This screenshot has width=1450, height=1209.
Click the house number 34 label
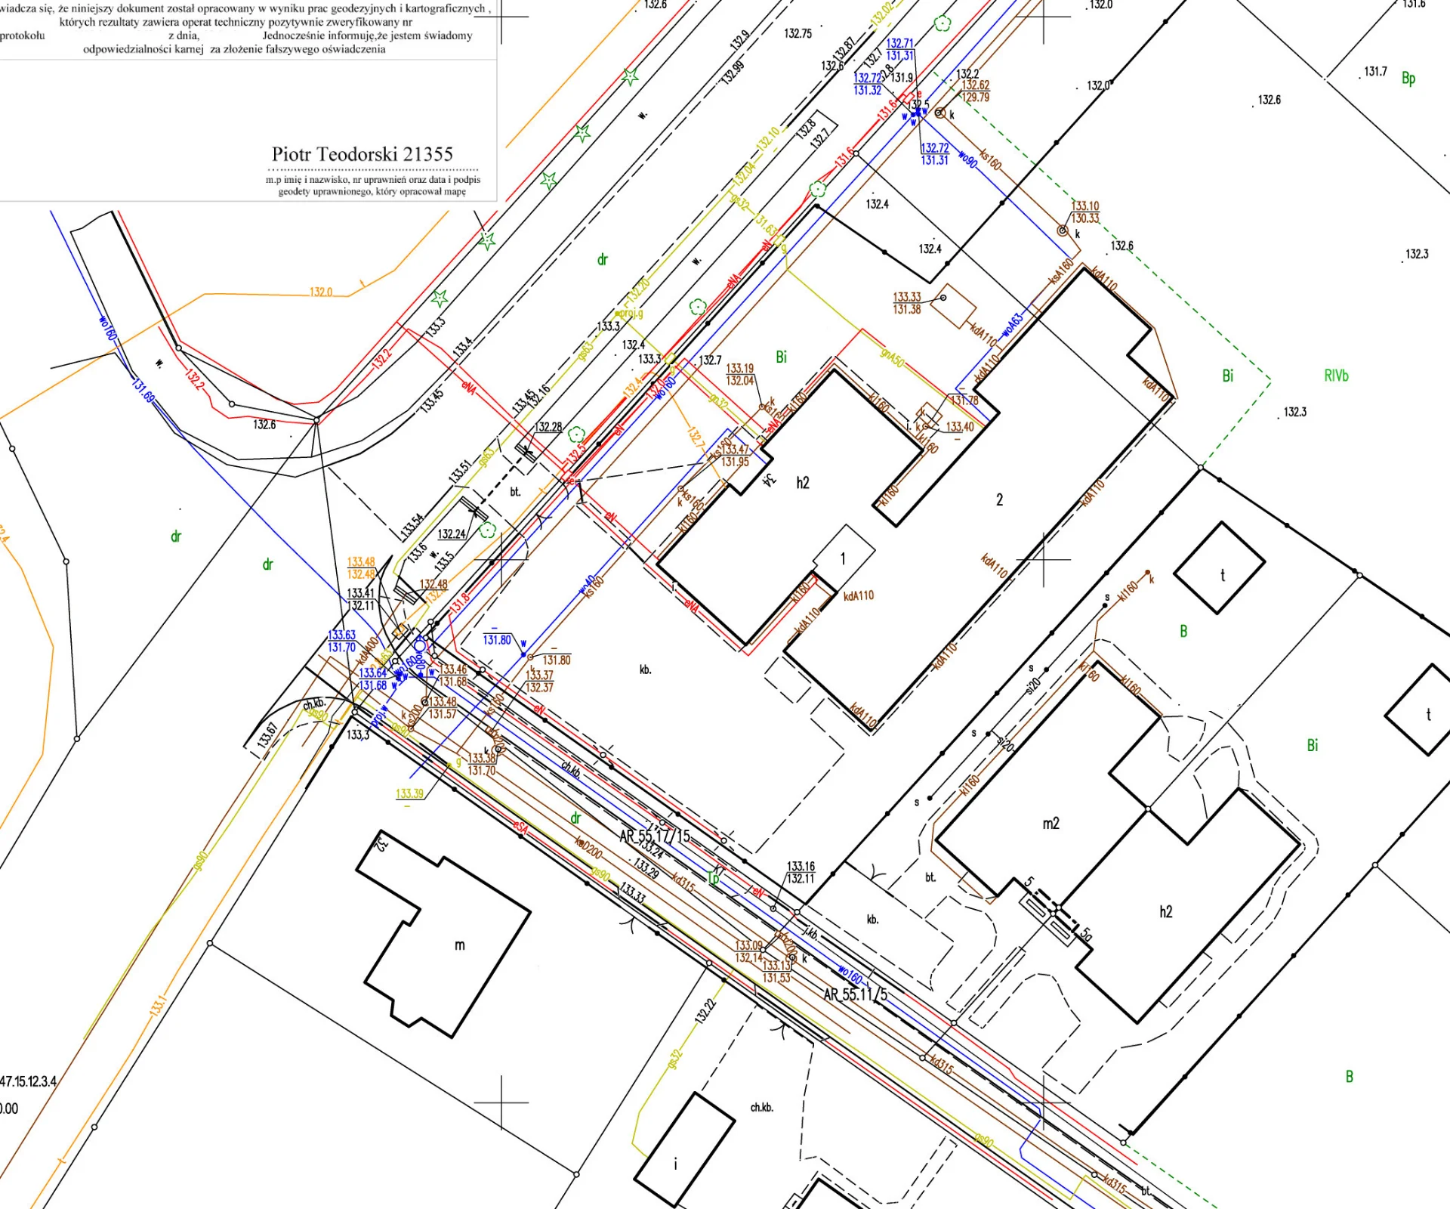769,480
